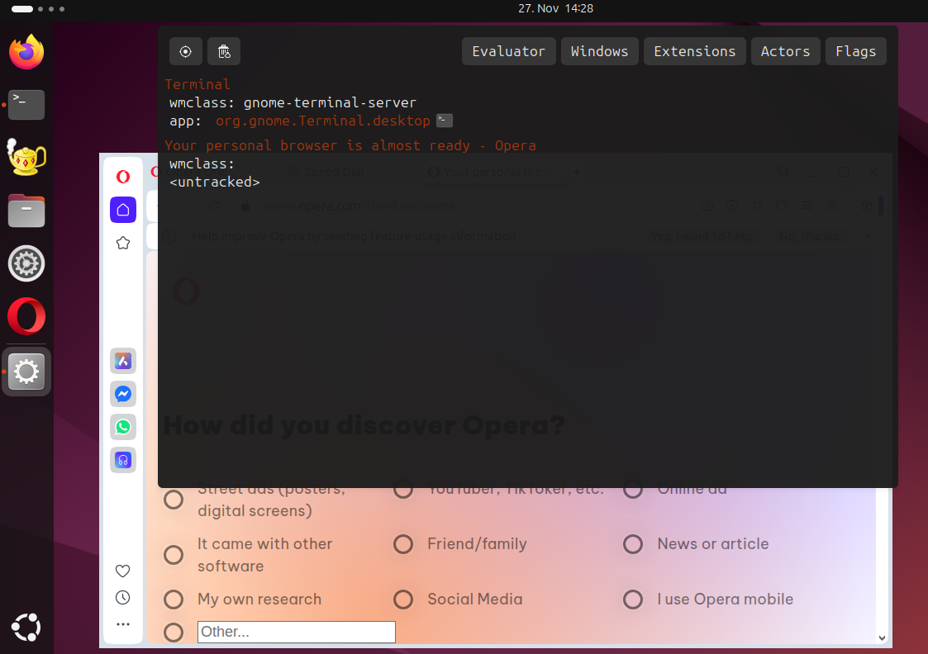
Task: Open Speed Dial via the home icon
Action: coord(122,210)
